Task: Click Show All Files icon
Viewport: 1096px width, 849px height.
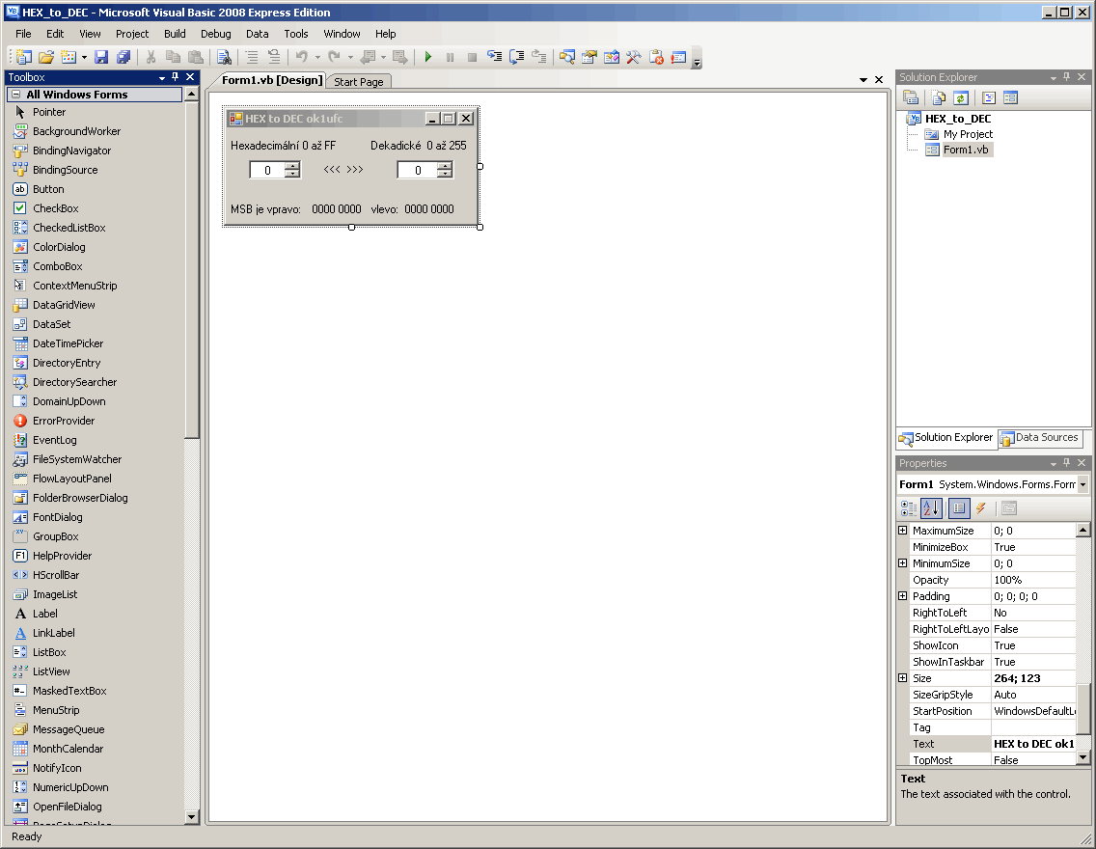Action: (x=938, y=97)
